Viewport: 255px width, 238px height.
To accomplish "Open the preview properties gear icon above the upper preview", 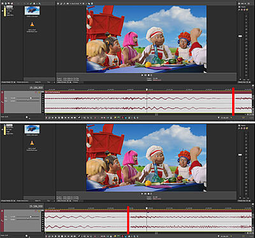I will coord(58,4).
